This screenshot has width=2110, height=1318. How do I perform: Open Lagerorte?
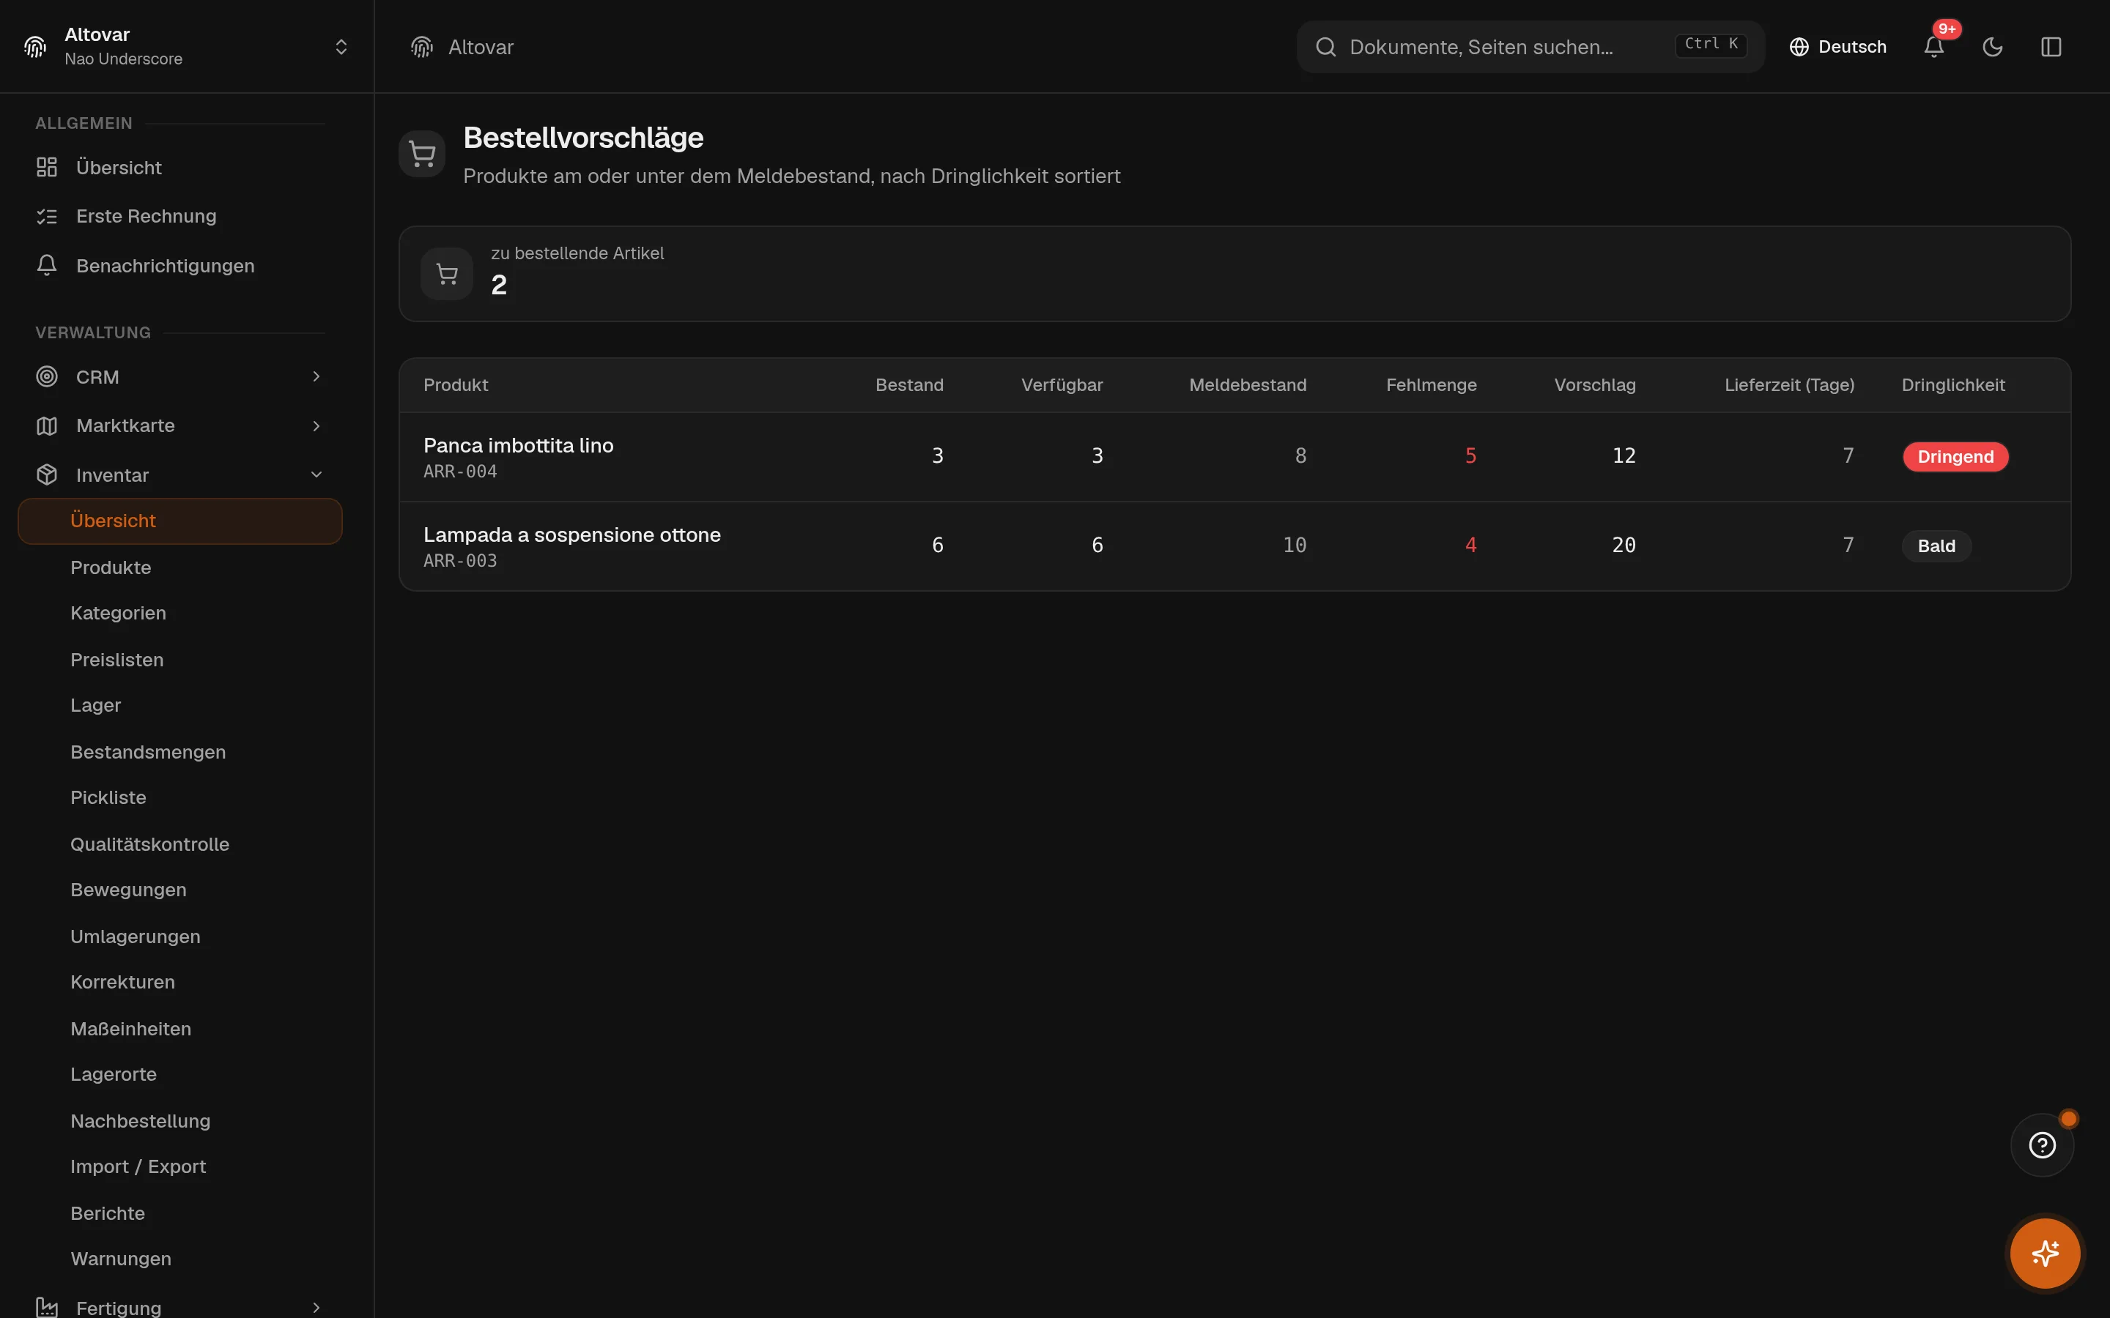[x=114, y=1075]
